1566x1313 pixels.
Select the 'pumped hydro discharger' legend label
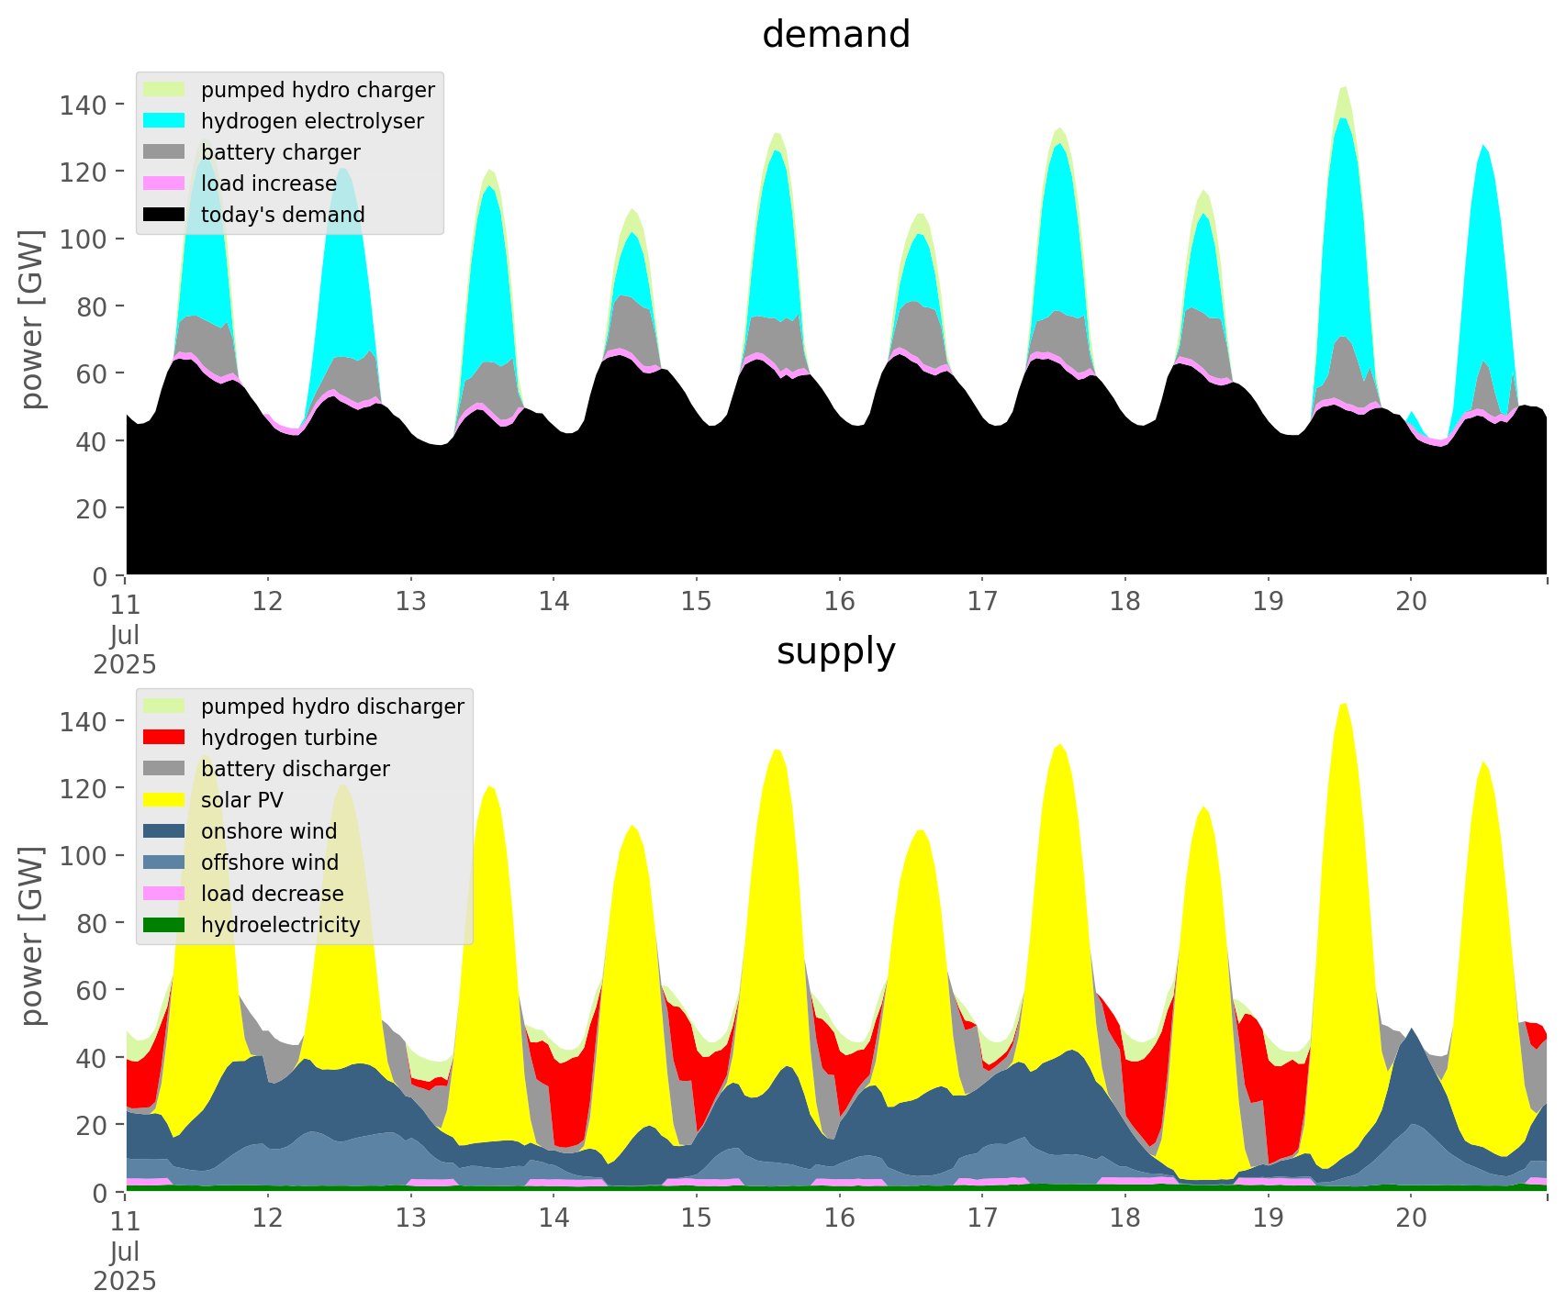(x=332, y=707)
